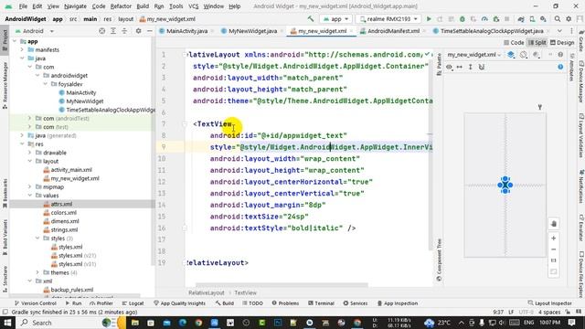Viewport: 585px width, 329px height.
Task: Open the VCS menu
Action: 193,6
